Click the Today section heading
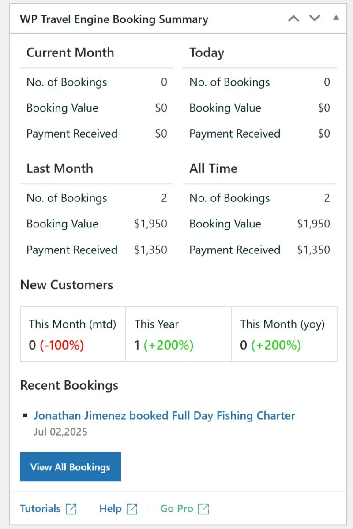Viewport: 353px width, 529px height. (207, 53)
